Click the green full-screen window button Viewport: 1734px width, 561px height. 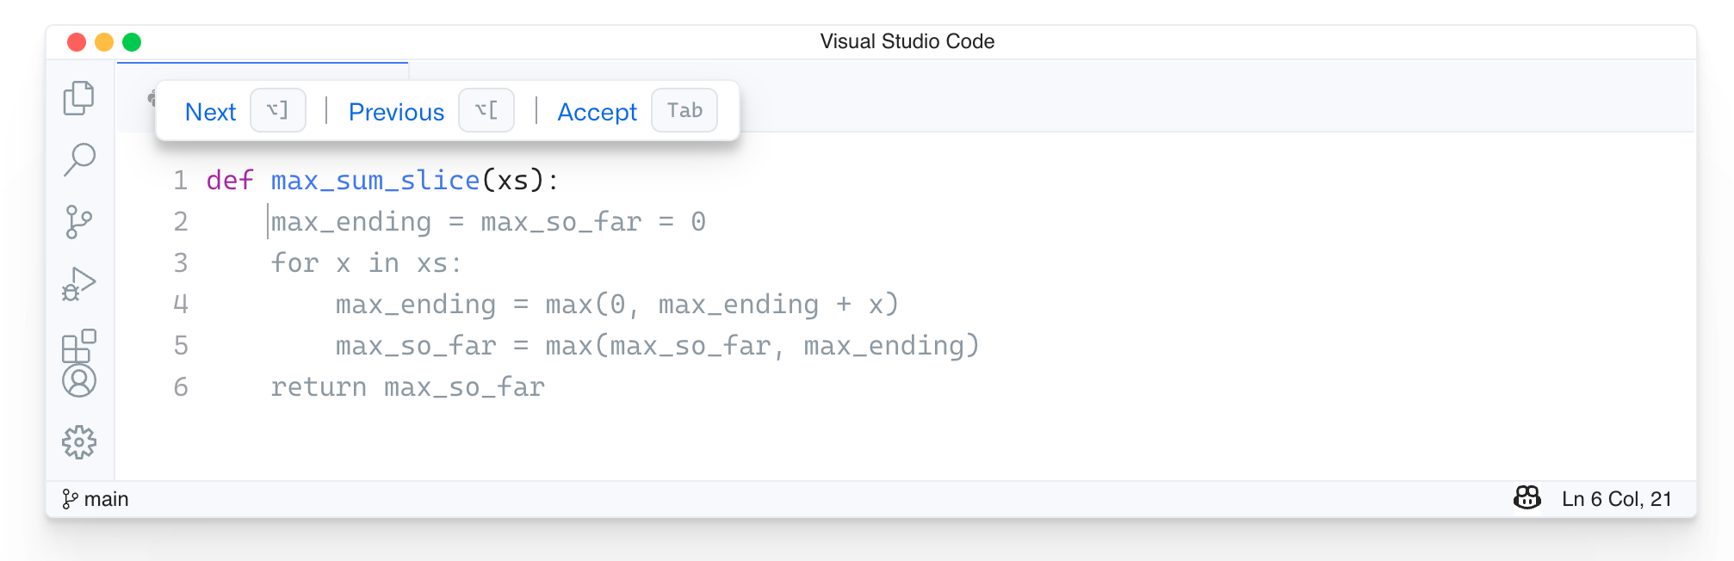(x=132, y=42)
